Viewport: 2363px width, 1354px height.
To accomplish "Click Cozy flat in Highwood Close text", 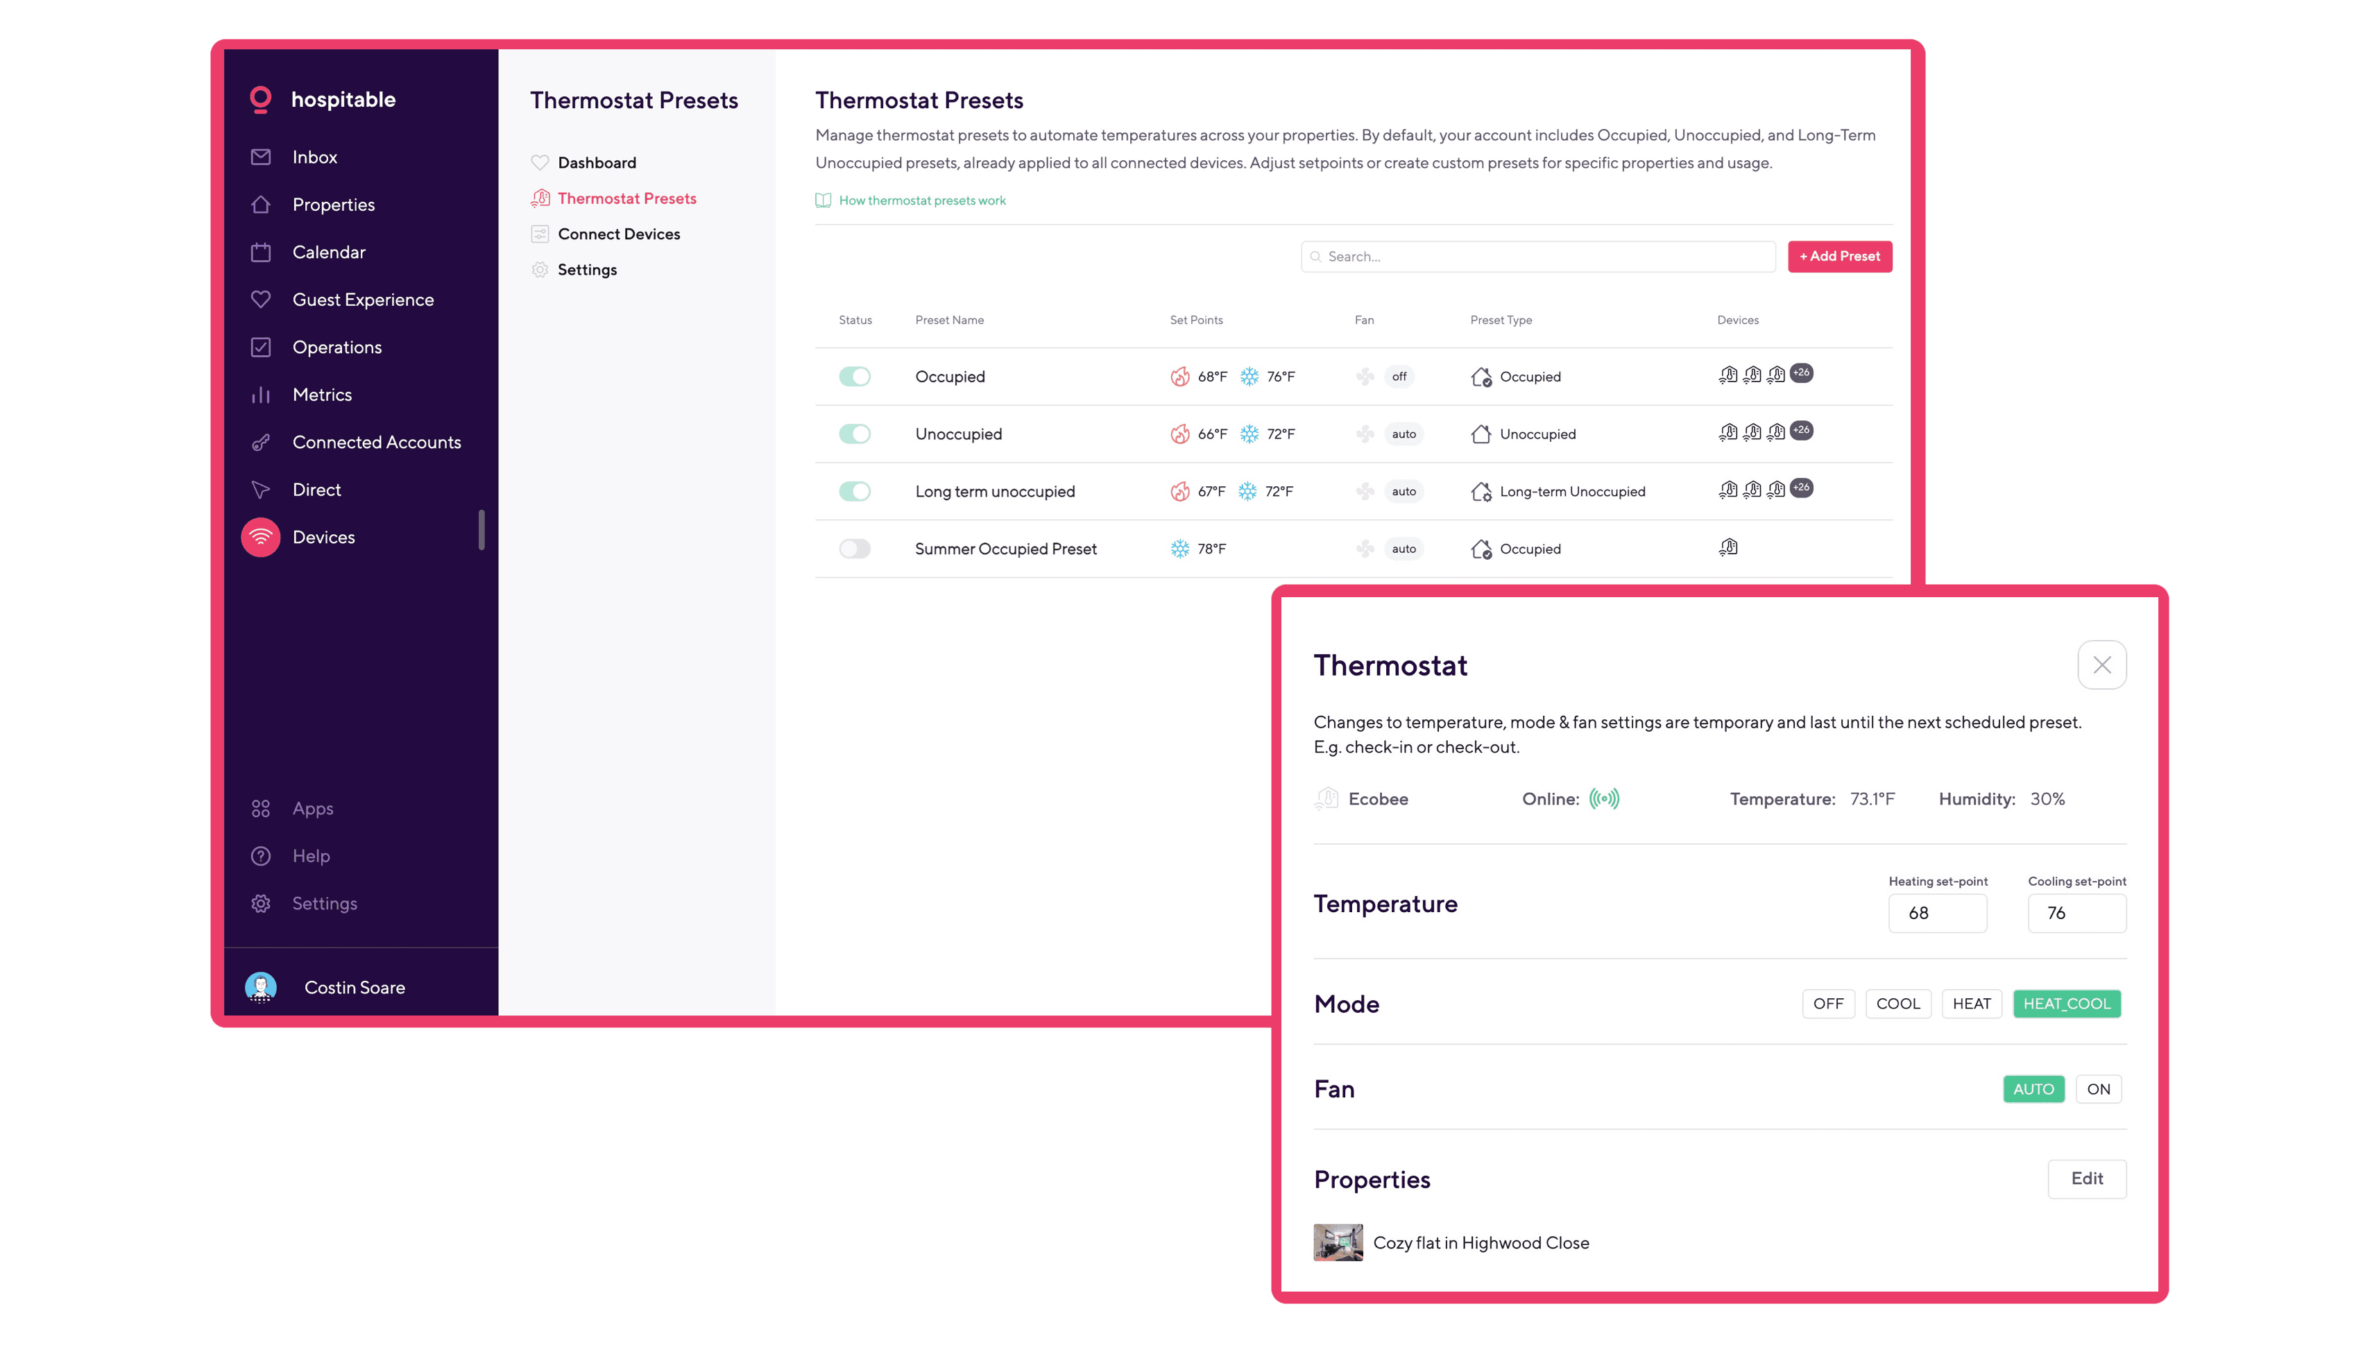I will [x=1481, y=1242].
